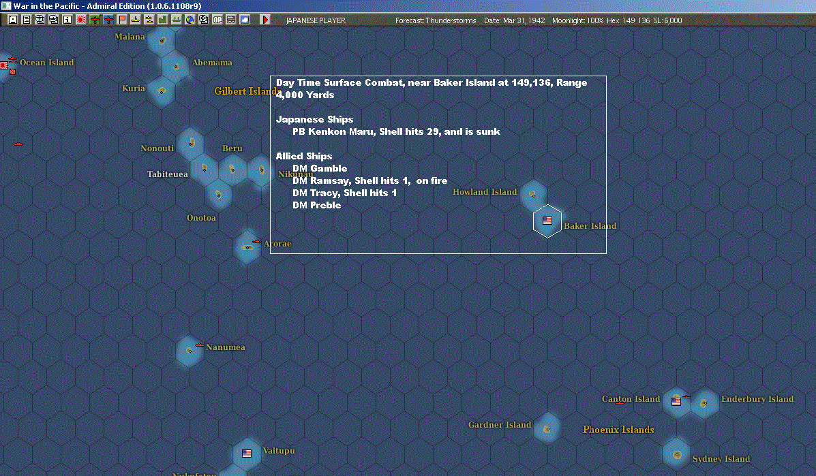816x476 pixels.
Task: Select the US flag on Baker Island hex
Action: (547, 221)
